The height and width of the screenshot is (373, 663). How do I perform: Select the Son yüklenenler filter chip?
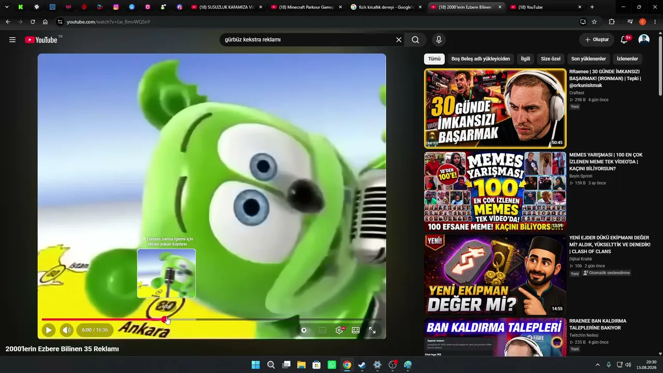pos(588,59)
